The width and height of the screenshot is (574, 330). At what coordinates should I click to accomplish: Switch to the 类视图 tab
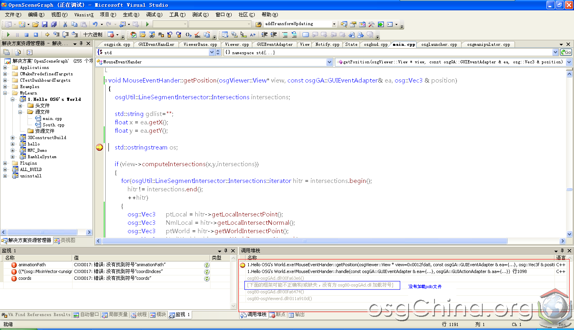65,240
